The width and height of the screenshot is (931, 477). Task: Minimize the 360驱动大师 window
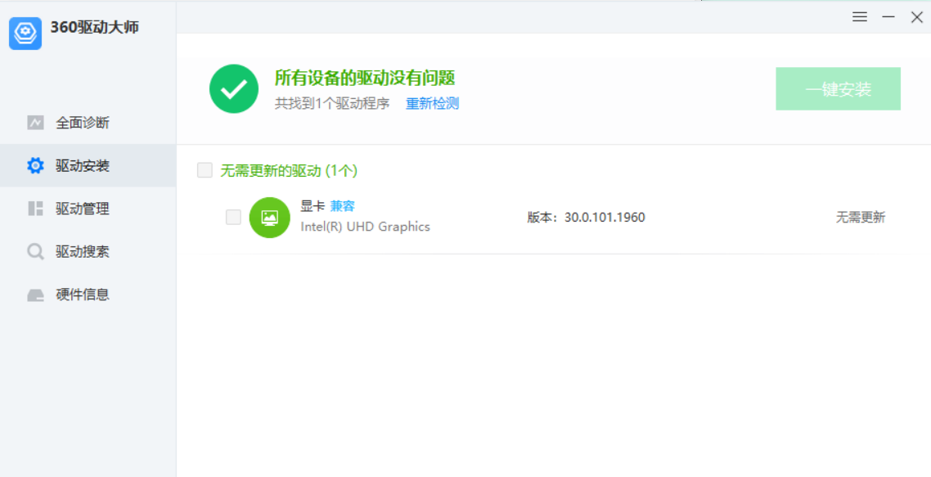(888, 17)
